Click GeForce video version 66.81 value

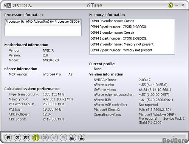(x=155, y=90)
